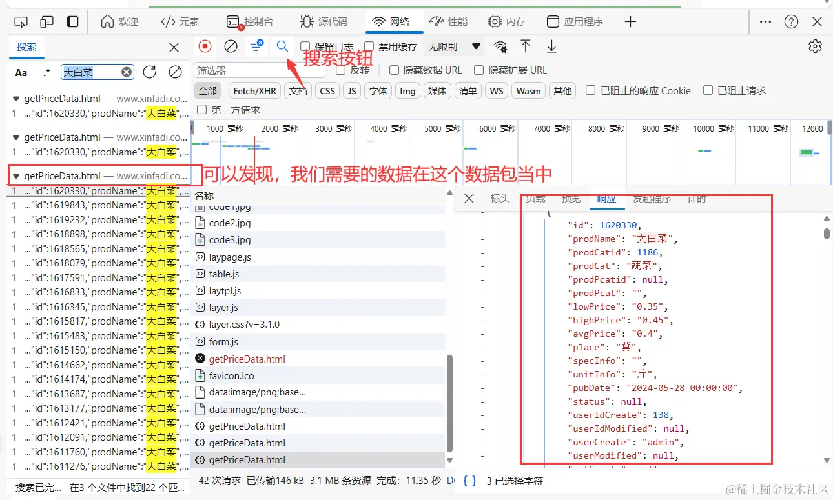
Task: Open the DevTools more options menu
Action: point(765,22)
